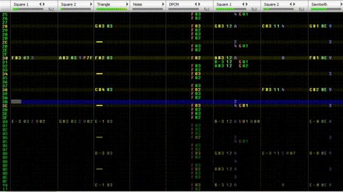This screenshot has width=343, height=192.
Task: Click the fx2 label on the DPCM header
Action: (206, 9)
